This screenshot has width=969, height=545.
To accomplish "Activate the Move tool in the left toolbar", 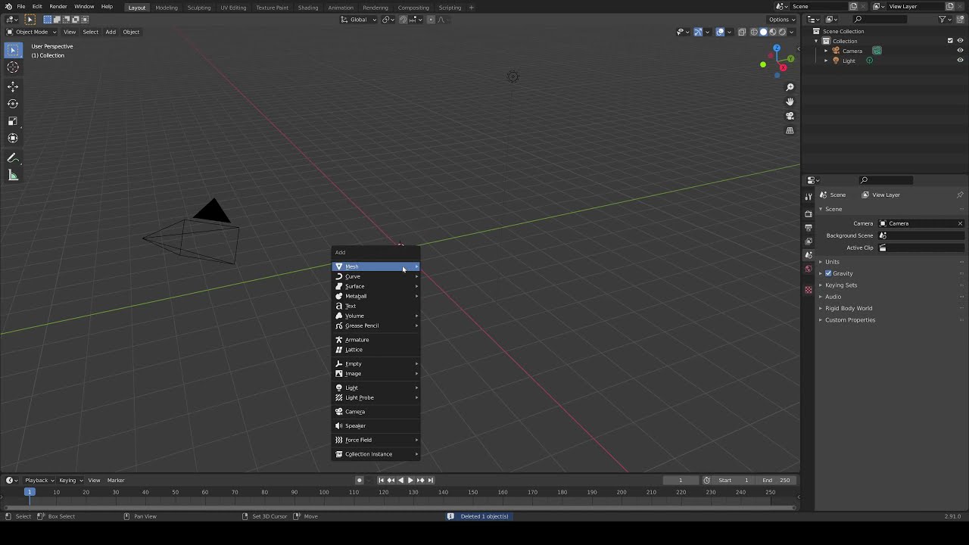I will (x=13, y=86).
